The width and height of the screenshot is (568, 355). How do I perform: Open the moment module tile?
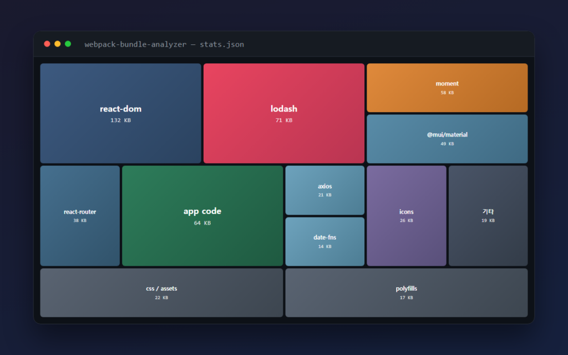pos(447,88)
